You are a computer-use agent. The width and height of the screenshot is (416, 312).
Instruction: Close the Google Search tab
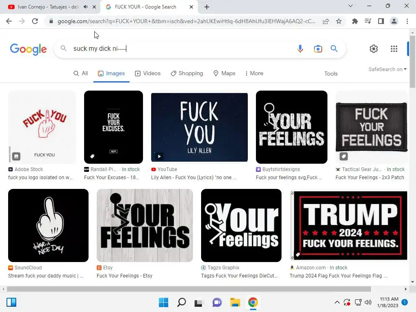coord(191,7)
